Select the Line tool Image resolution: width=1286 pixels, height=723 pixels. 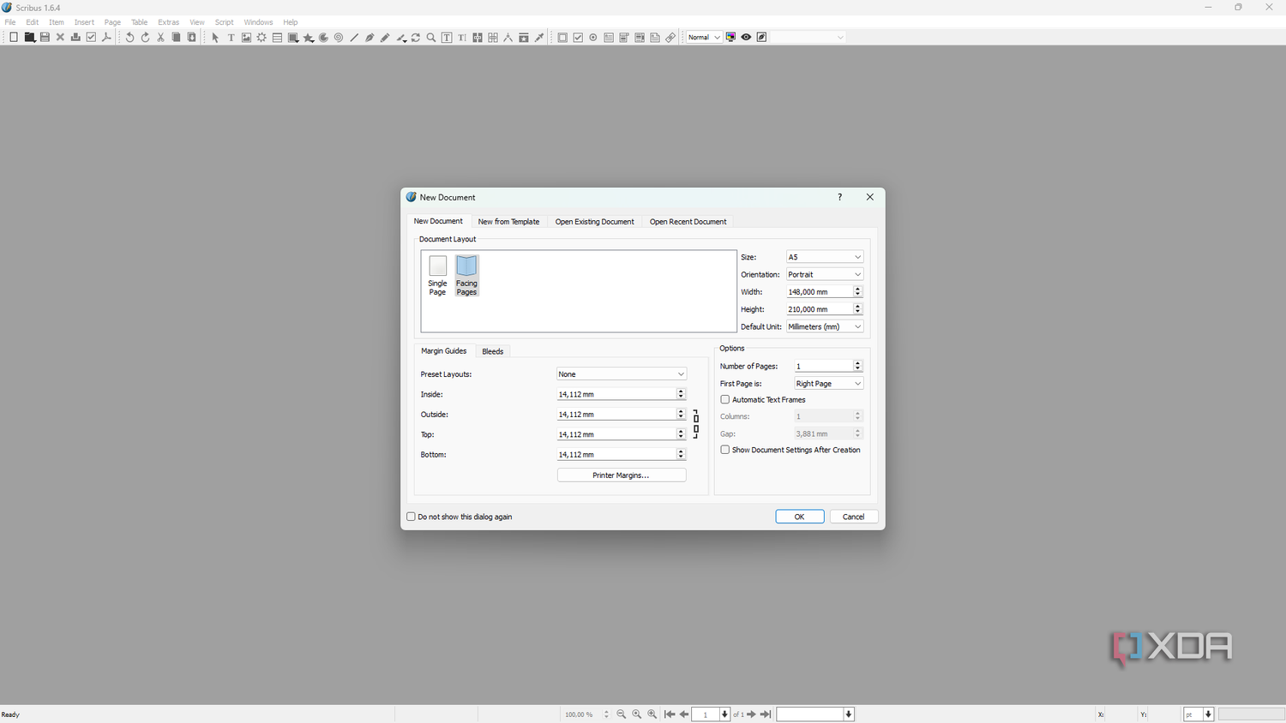354,38
